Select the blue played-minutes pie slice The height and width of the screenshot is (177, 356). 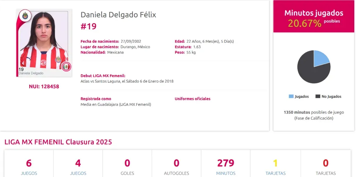click(x=321, y=59)
